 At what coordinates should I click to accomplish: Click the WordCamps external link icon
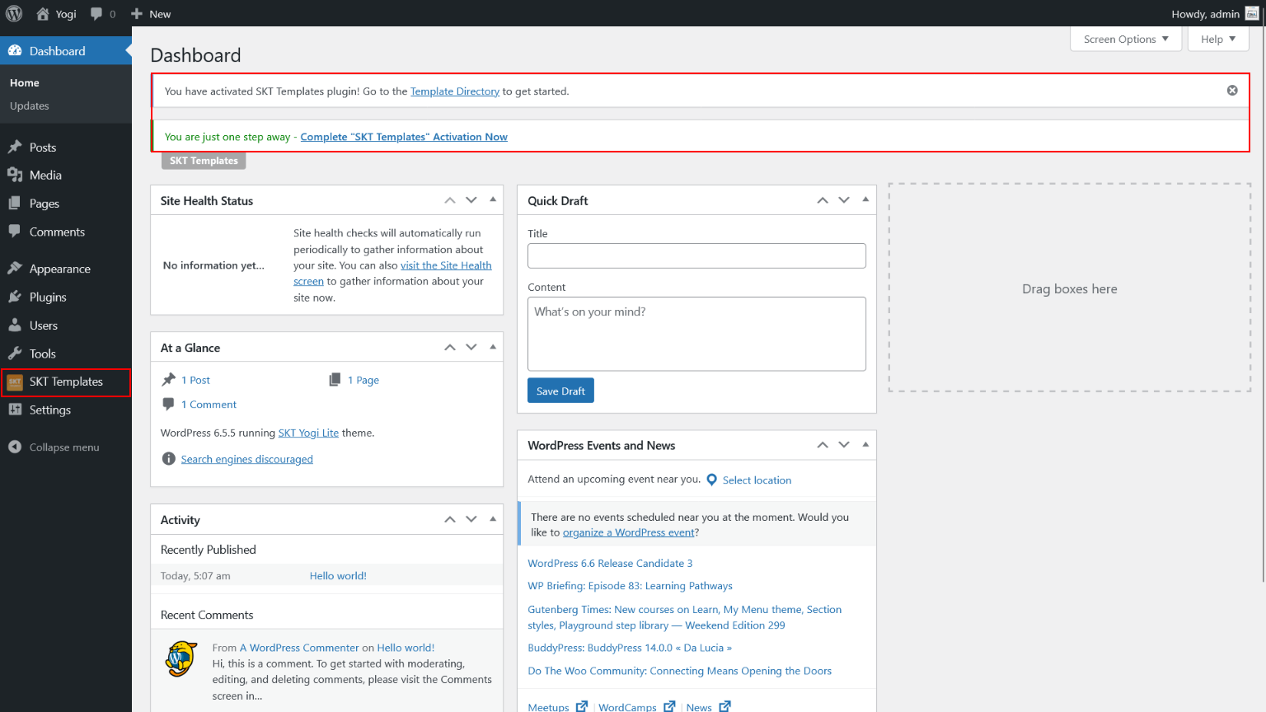[669, 706]
